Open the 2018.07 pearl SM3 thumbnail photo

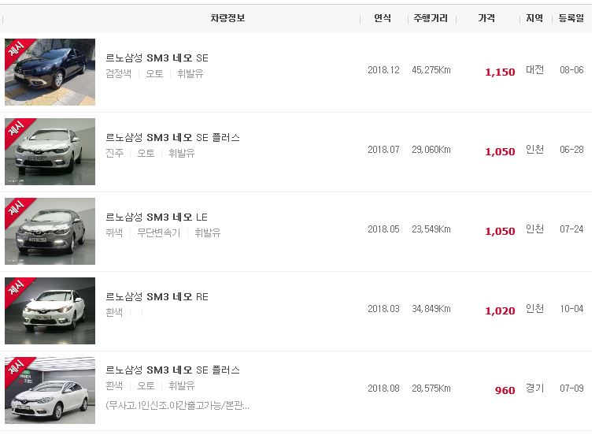(50, 151)
